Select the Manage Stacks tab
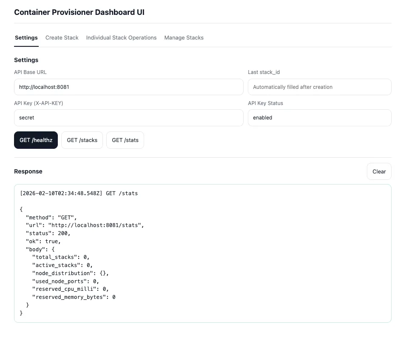The image size is (406, 338). pyautogui.click(x=184, y=38)
